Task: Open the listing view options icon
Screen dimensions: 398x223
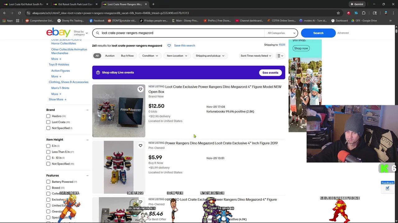Action: 280,56
